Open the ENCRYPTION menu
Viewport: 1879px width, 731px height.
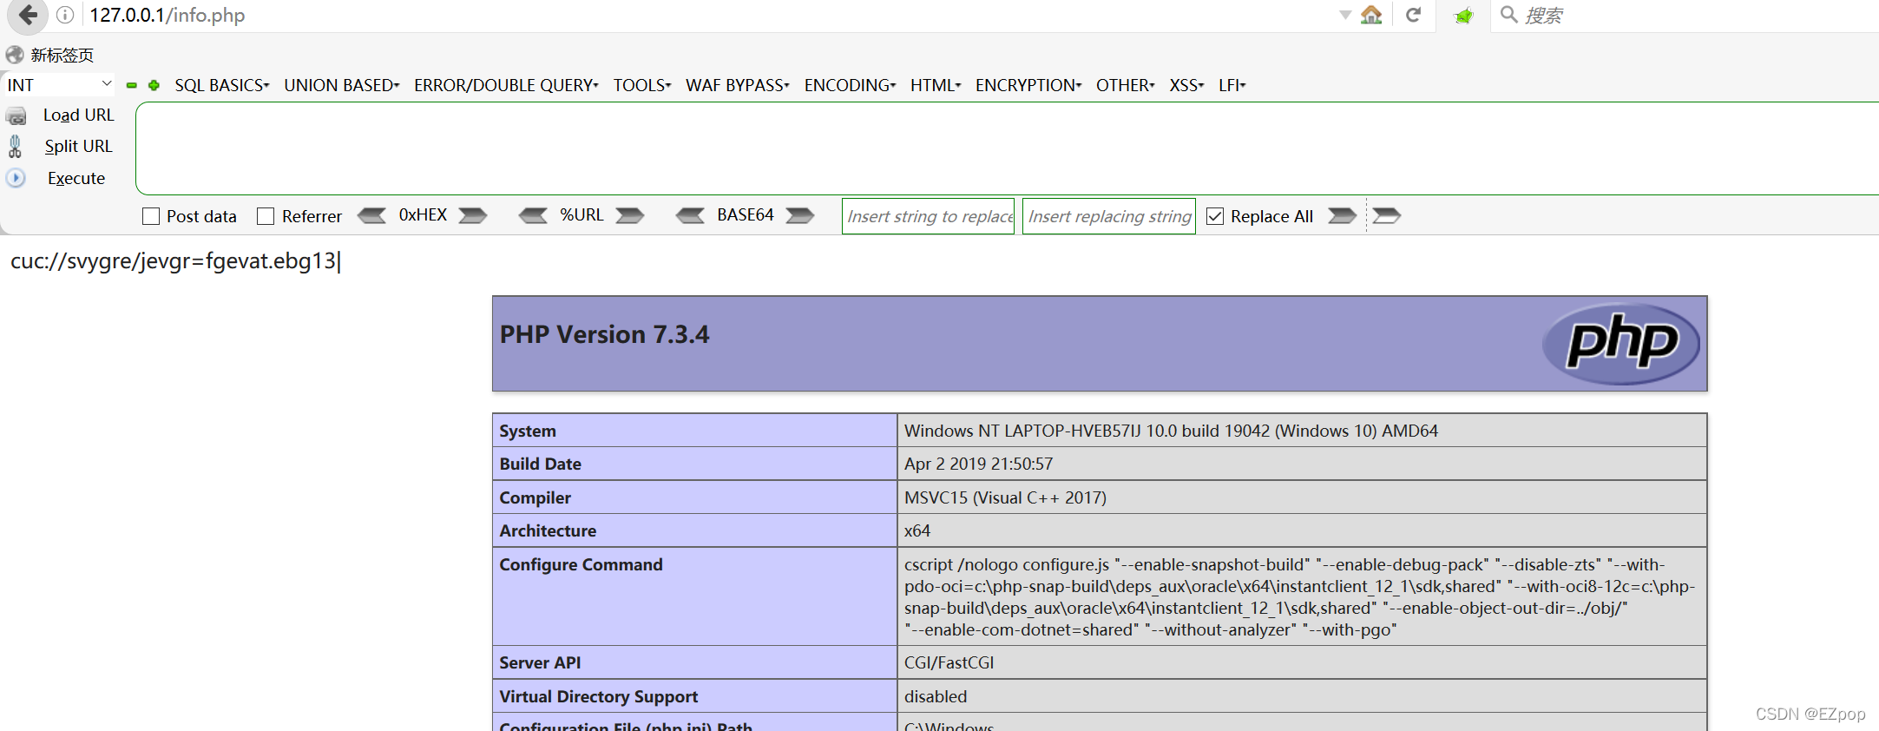[1028, 85]
